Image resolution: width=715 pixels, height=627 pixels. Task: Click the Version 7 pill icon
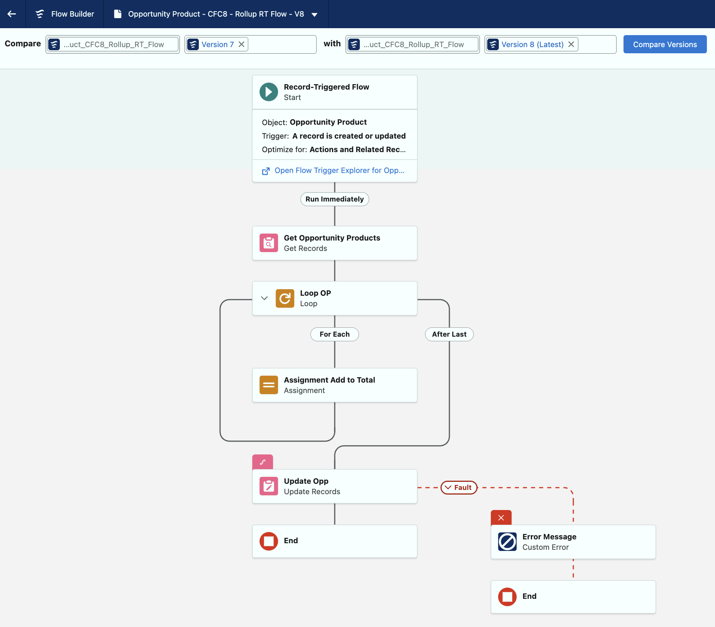point(193,44)
